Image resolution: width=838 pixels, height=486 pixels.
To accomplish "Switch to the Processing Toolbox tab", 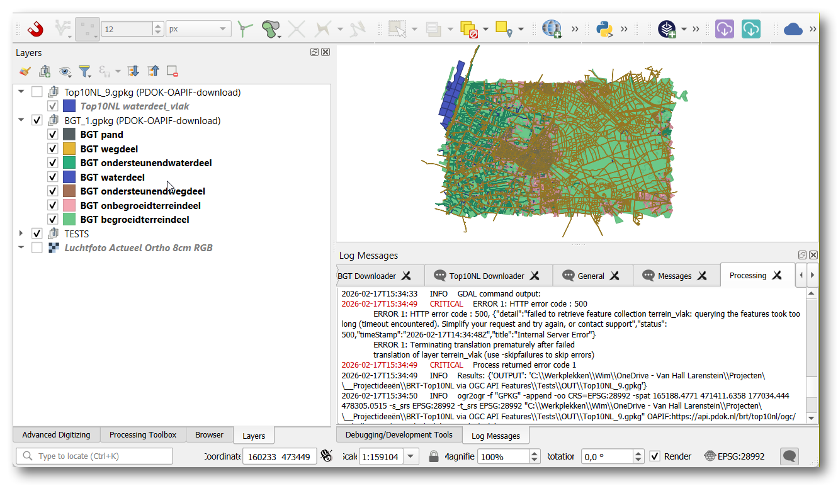I will (142, 435).
